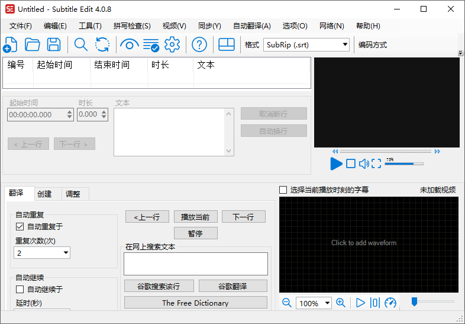Play the video with large play button
The image size is (465, 324).
[336, 163]
